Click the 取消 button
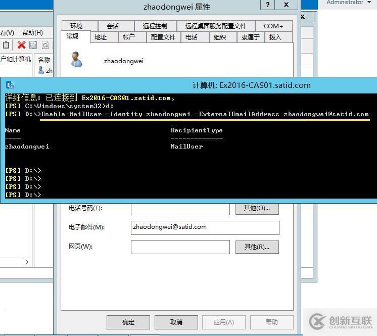Screen dimensions: 377x336 tap(176, 322)
